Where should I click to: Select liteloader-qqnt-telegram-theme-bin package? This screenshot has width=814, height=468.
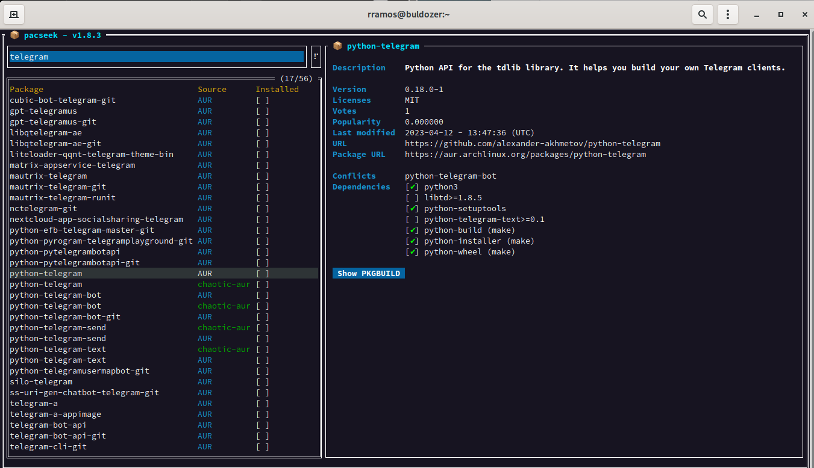pos(164,154)
